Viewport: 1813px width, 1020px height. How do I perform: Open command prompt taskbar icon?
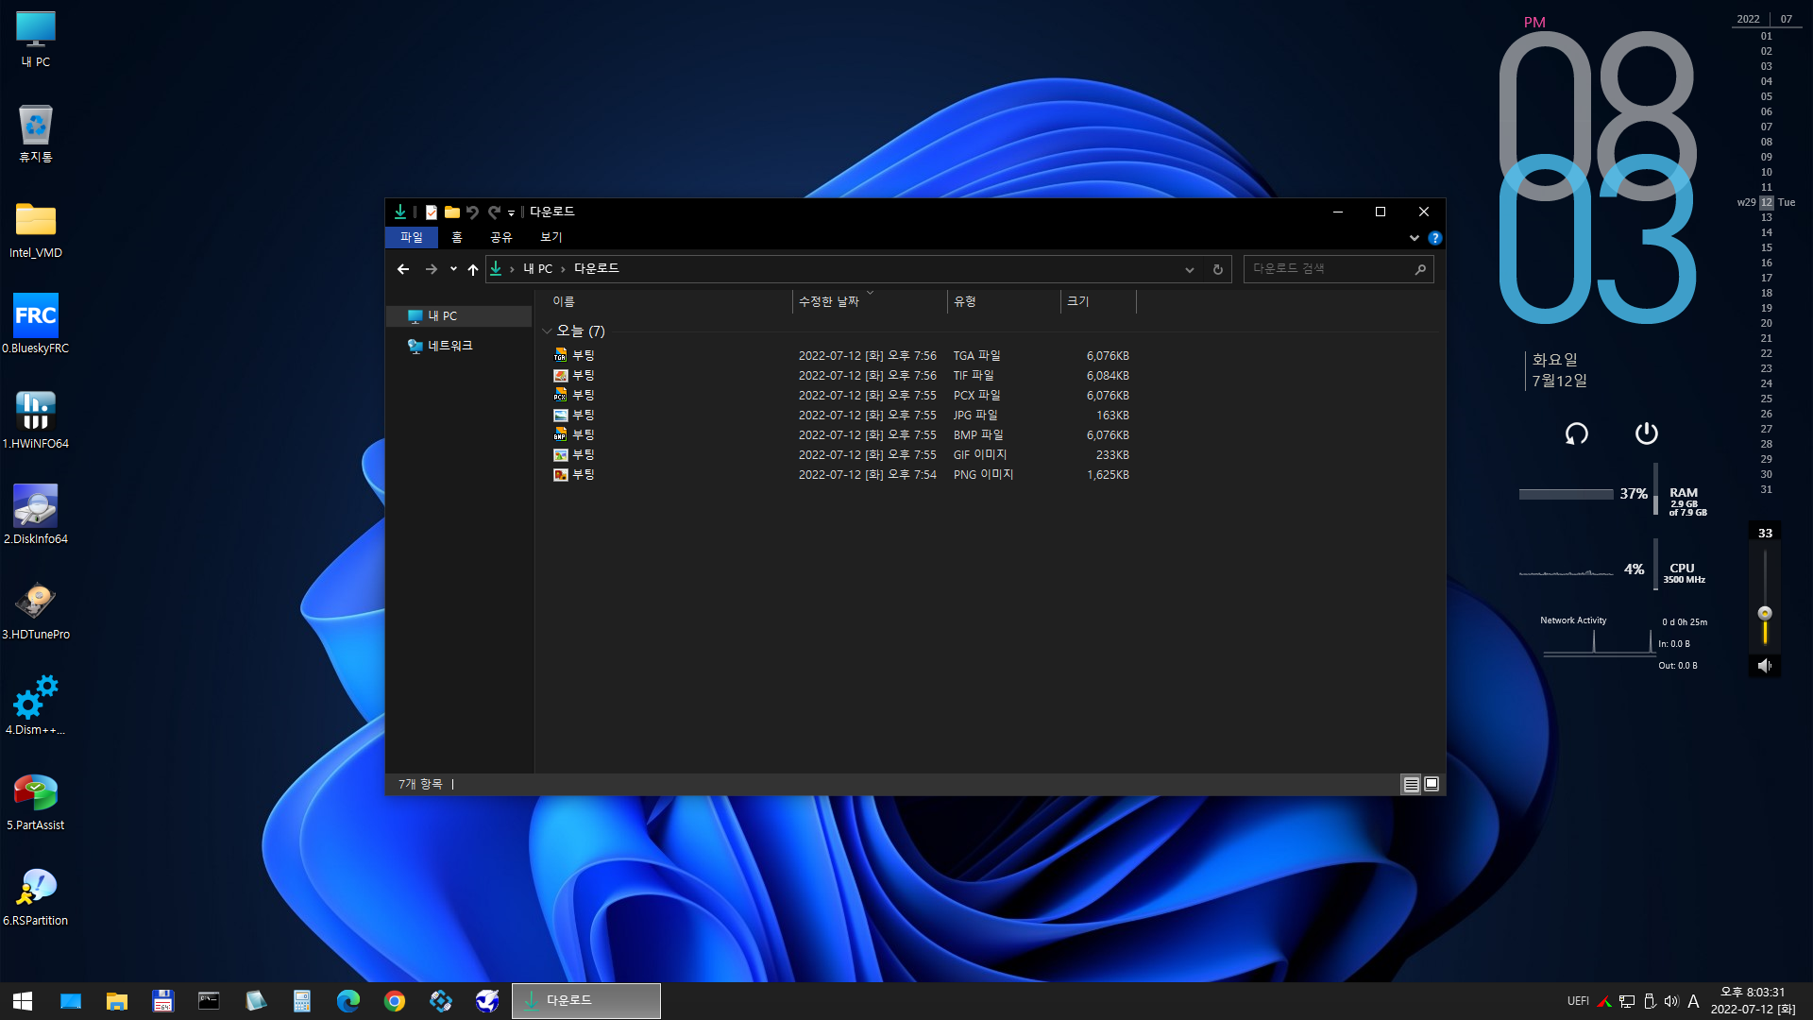pos(209,1001)
